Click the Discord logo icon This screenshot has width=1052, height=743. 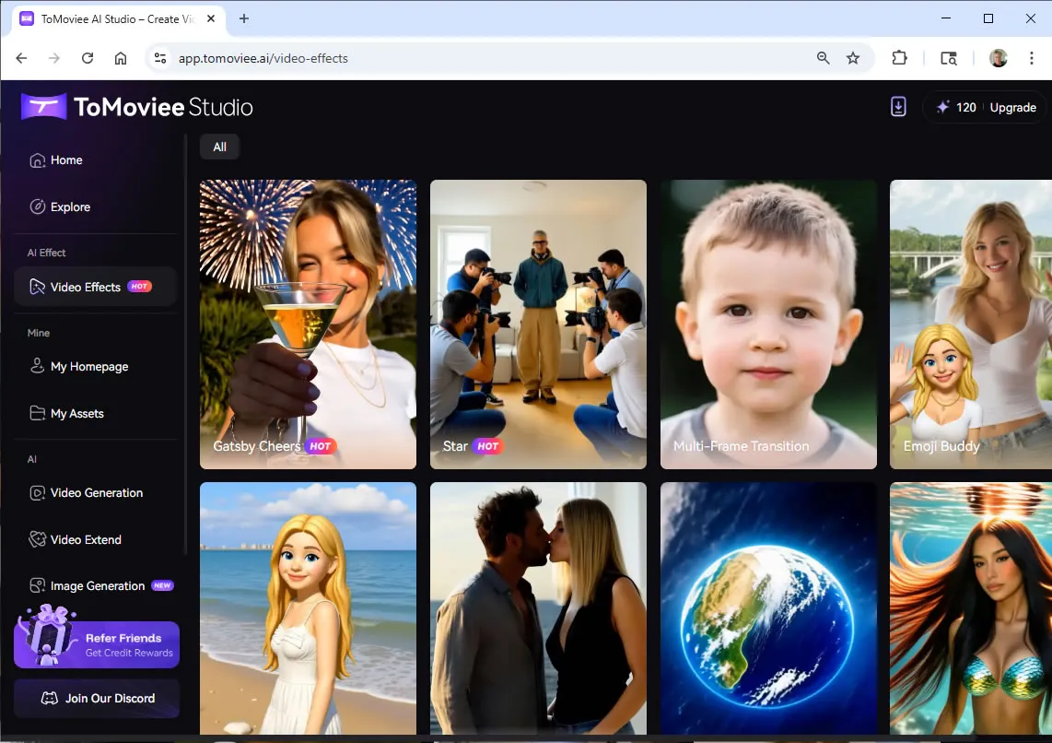coord(50,699)
